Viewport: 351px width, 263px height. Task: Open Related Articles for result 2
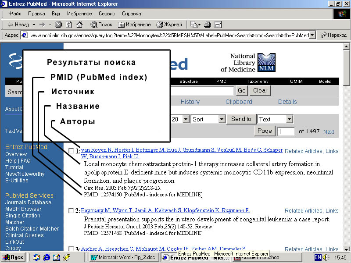click(304, 211)
